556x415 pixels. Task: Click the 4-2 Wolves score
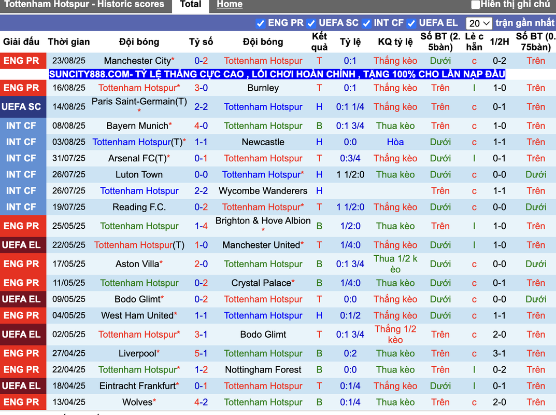201,402
